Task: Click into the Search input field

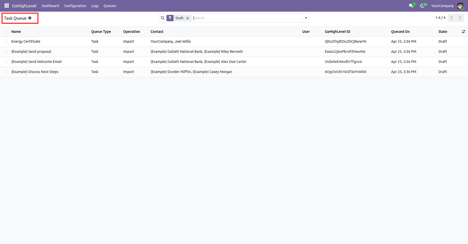Action: [247, 18]
